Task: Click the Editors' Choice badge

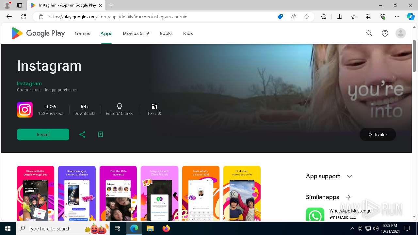Action: (x=120, y=110)
